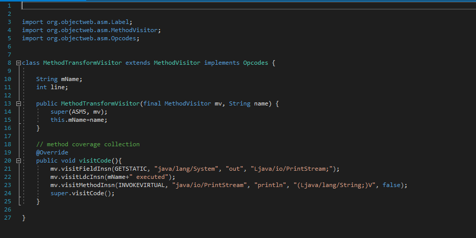Screen dimensions: 476x238
Task: Click "println" string on line 23
Action: tap(270, 185)
